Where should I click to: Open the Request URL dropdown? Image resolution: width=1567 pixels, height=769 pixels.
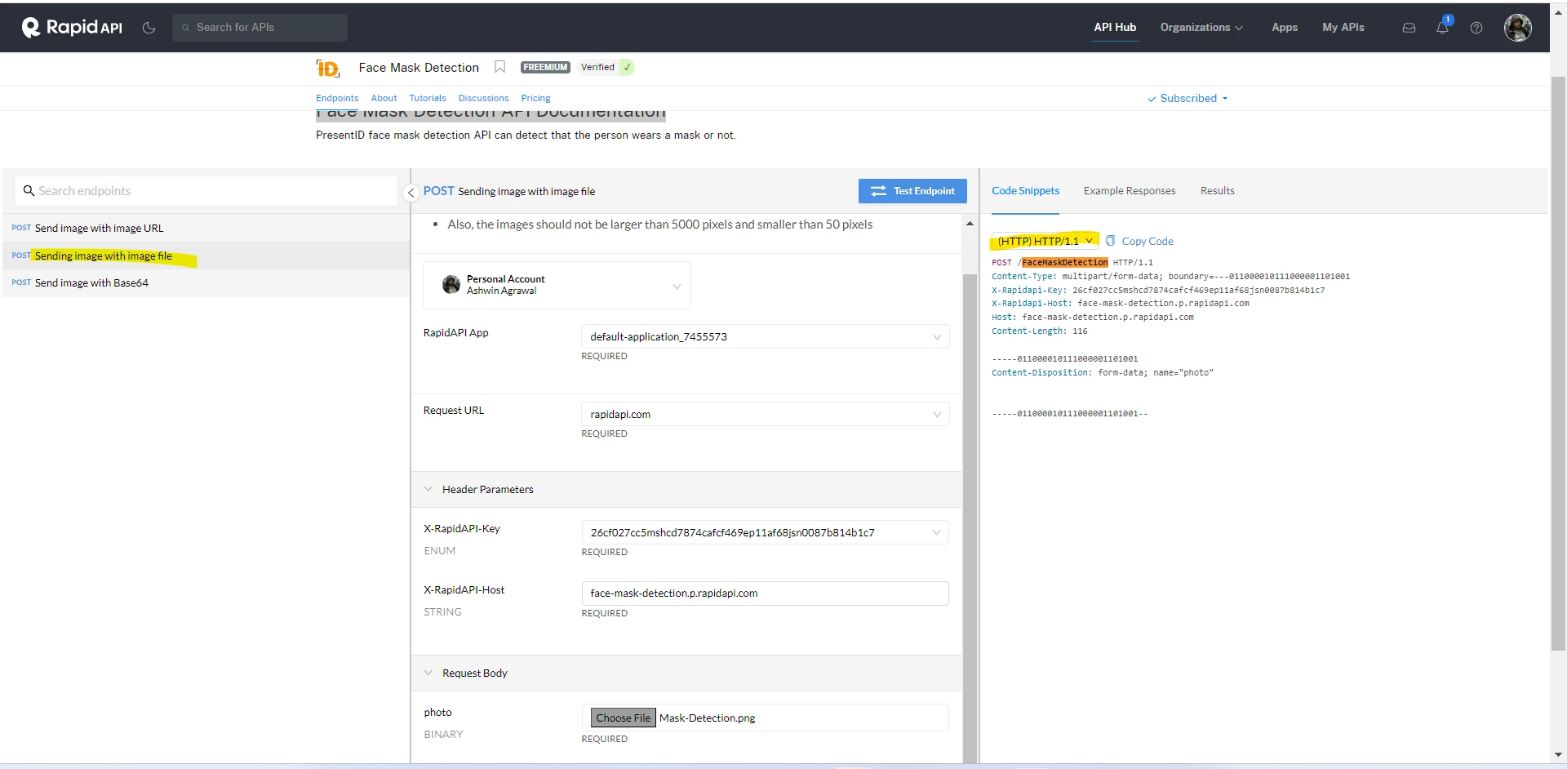tap(765, 414)
